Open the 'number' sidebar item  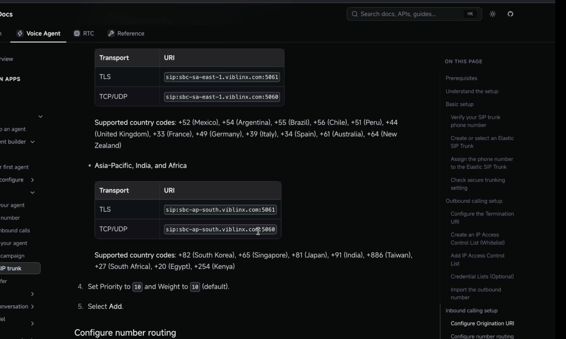tap(10, 218)
